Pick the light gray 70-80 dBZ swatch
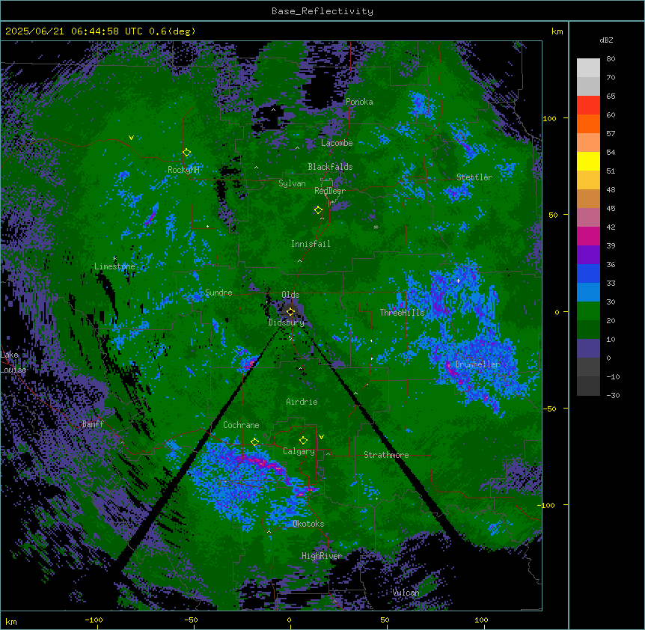This screenshot has height=630, width=645. pos(588,68)
